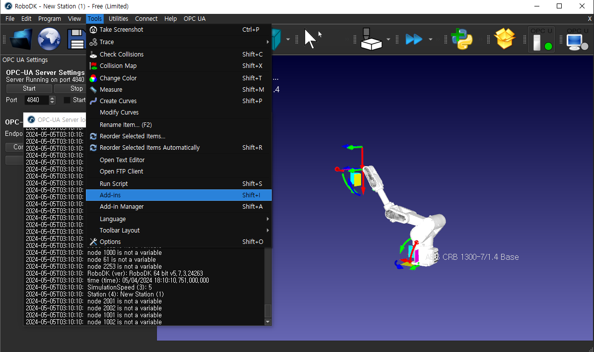The height and width of the screenshot is (352, 594).
Task: Click the OPC UA client monitor icon
Action: pos(577,39)
